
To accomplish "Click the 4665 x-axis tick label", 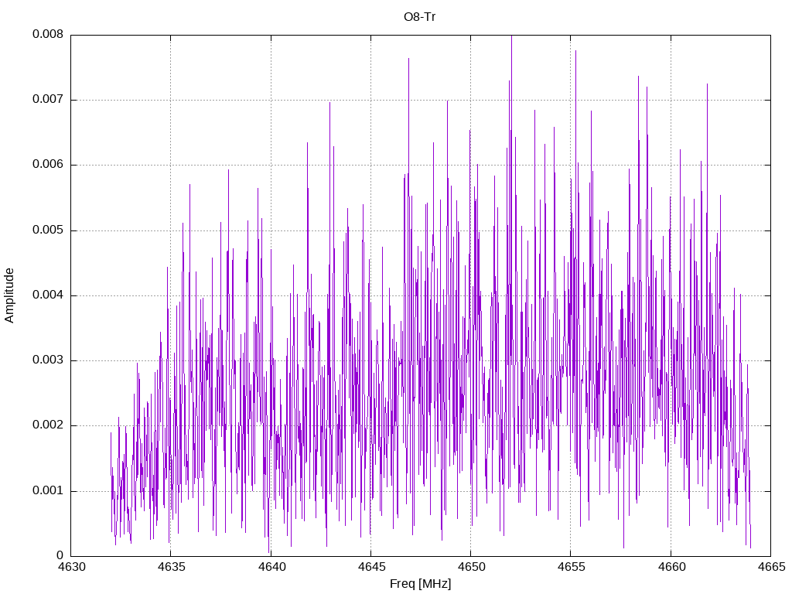I will [x=771, y=567].
